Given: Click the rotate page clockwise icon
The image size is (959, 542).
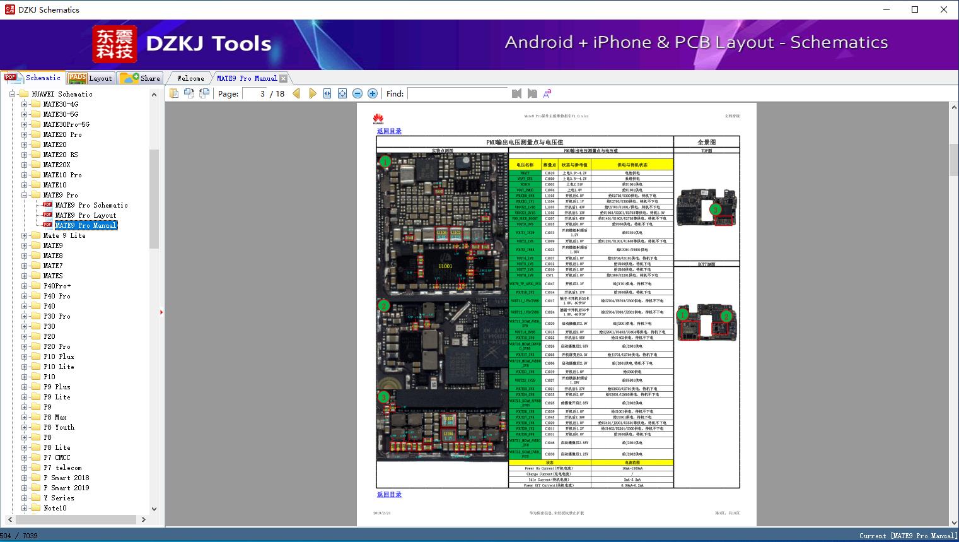Looking at the screenshot, I should (189, 93).
